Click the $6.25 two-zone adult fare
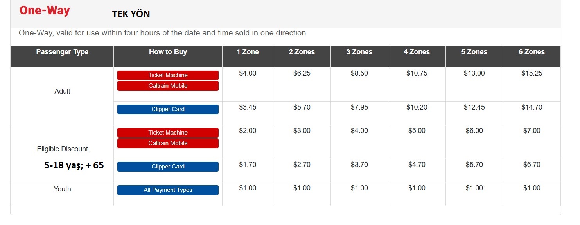The image size is (580, 225). [302, 73]
